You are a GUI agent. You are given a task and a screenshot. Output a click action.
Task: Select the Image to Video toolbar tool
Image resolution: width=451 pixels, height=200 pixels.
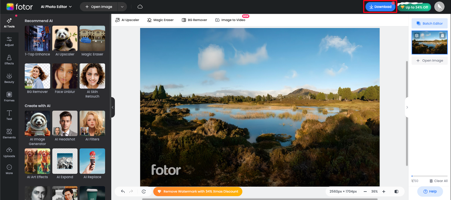230,20
